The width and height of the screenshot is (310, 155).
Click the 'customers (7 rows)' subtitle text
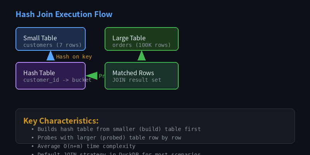pyautogui.click(x=52, y=45)
